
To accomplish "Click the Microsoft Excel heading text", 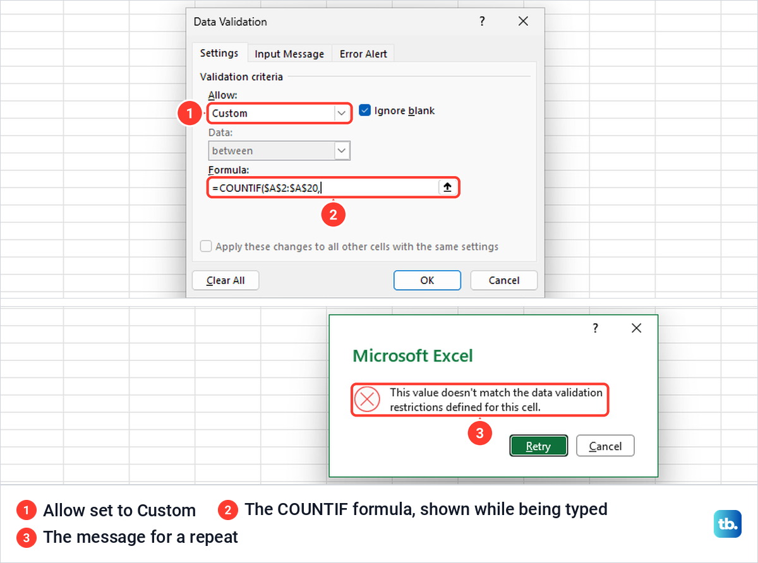I will (x=412, y=355).
